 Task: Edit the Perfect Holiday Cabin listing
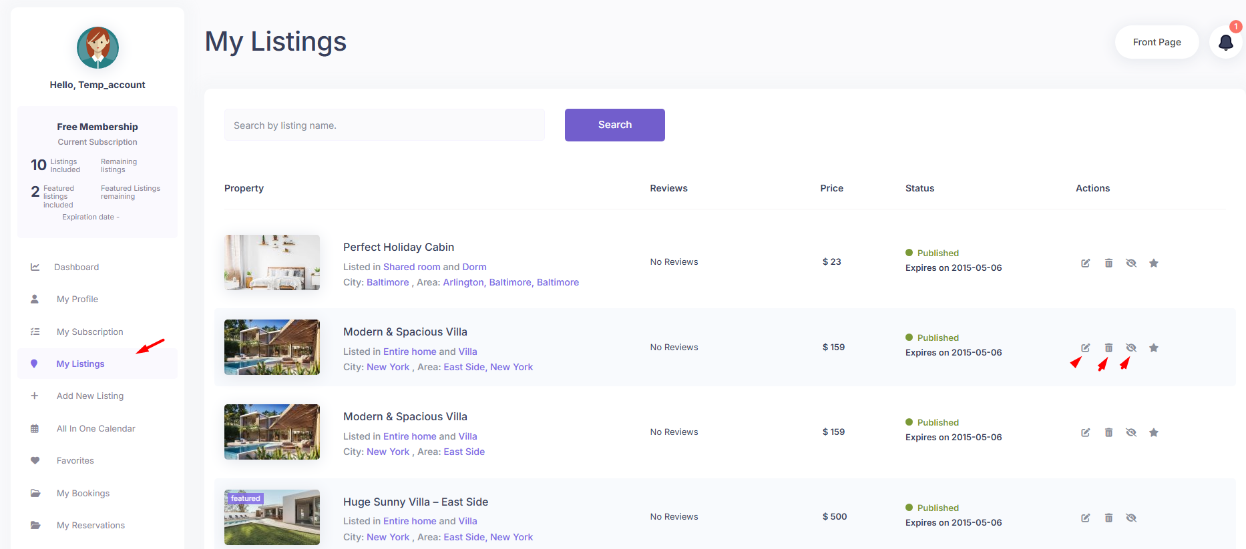pyautogui.click(x=1086, y=263)
